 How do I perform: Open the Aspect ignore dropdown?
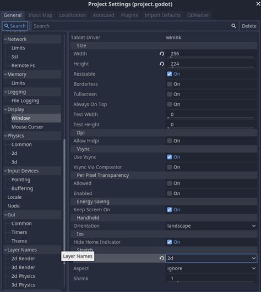point(211,268)
